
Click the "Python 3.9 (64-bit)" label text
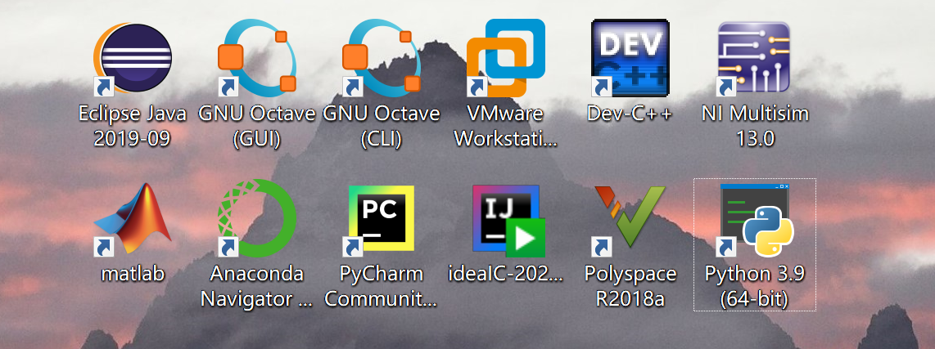pos(755,286)
